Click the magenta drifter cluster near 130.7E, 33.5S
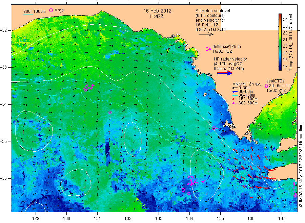Screen dimensions: 305x223 [89, 88]
